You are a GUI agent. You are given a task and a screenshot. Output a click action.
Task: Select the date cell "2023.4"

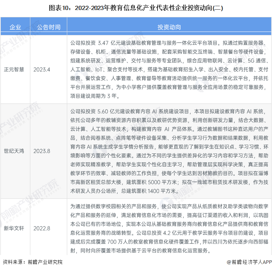(x=41, y=70)
